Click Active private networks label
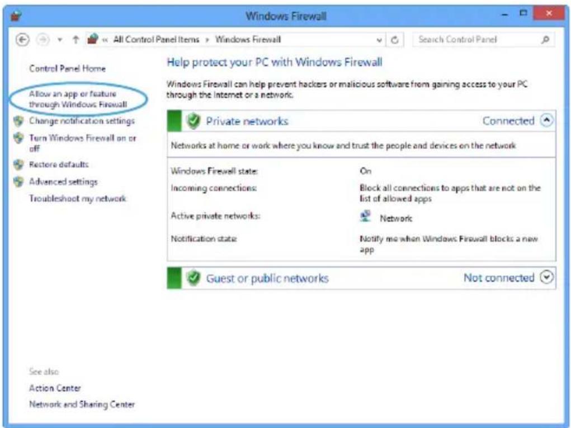The image size is (571, 428). (215, 216)
